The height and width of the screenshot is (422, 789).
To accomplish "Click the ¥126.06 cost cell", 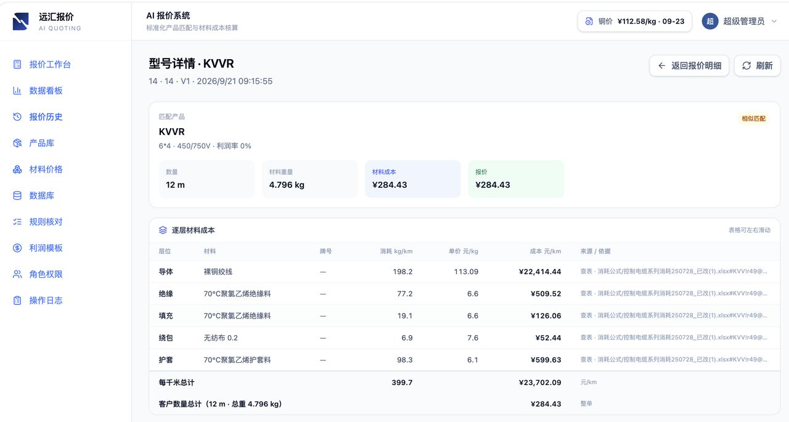I will [x=546, y=316].
